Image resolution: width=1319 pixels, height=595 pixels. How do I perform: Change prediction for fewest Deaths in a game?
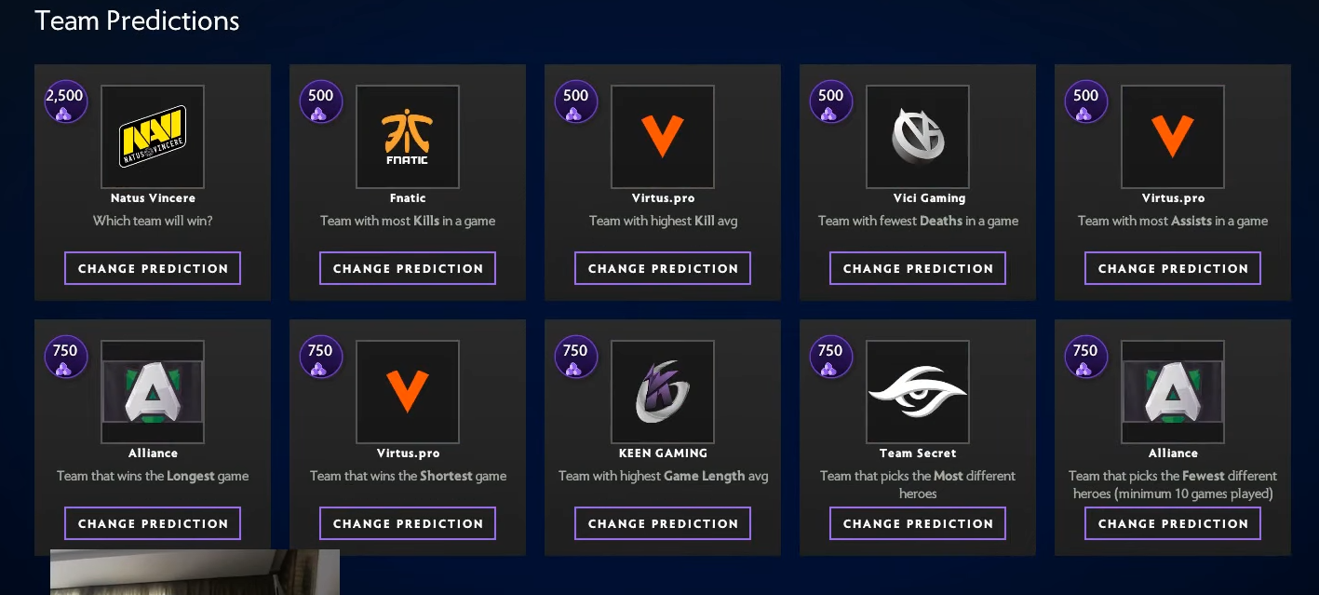[x=918, y=268]
